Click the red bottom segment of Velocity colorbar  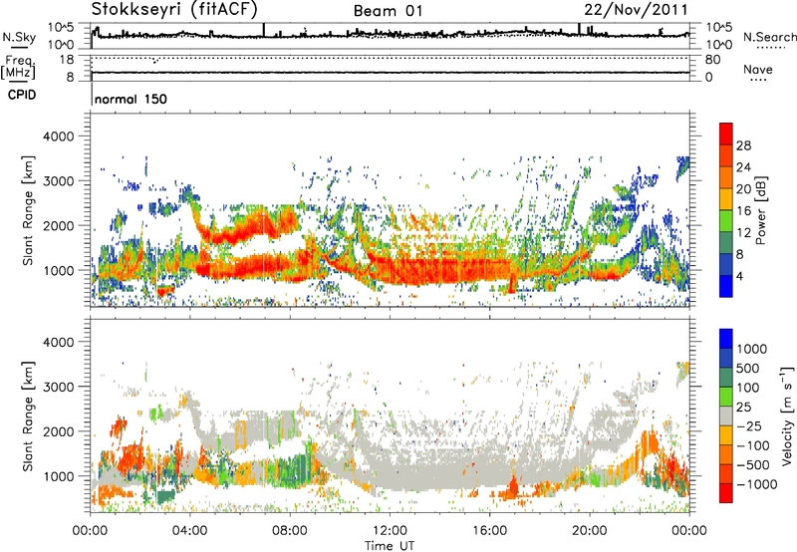tap(726, 493)
